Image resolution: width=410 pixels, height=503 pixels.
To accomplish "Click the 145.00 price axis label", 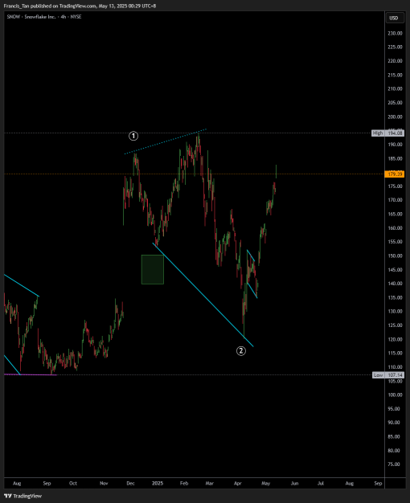I will [x=396, y=270].
